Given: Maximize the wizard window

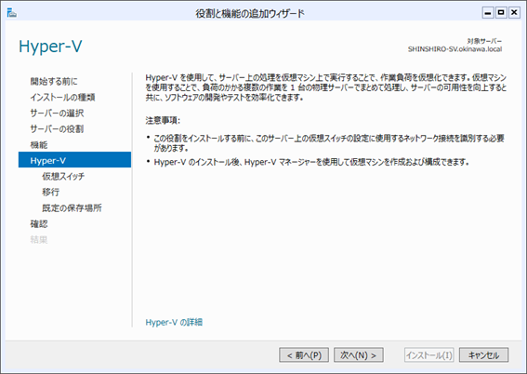Looking at the screenshot, I should pyautogui.click(x=501, y=13).
